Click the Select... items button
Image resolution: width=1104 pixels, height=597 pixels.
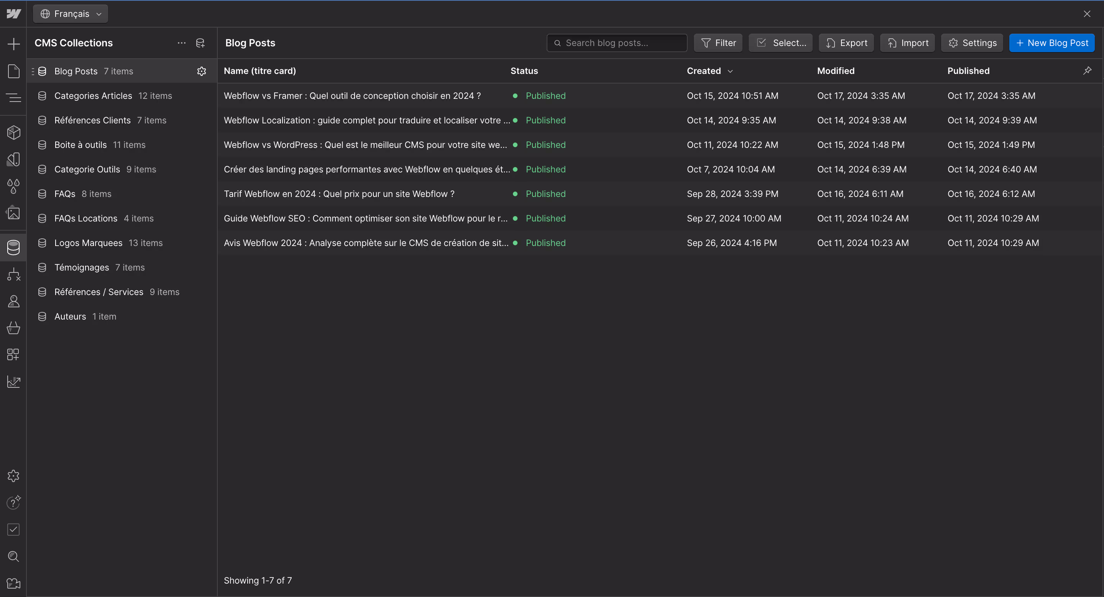coord(780,43)
